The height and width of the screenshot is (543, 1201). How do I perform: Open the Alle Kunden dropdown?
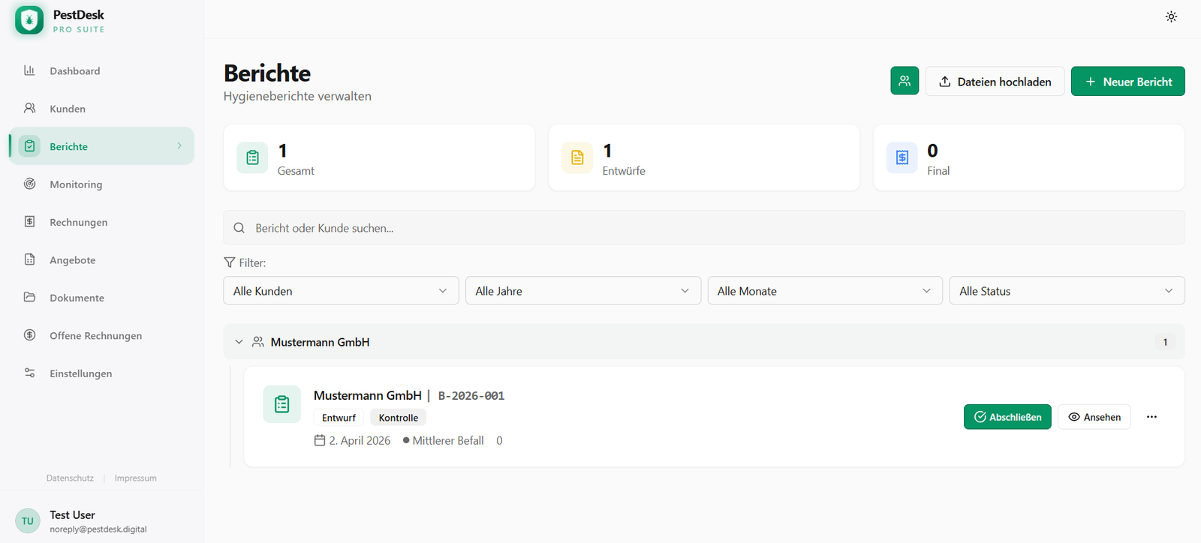point(340,291)
